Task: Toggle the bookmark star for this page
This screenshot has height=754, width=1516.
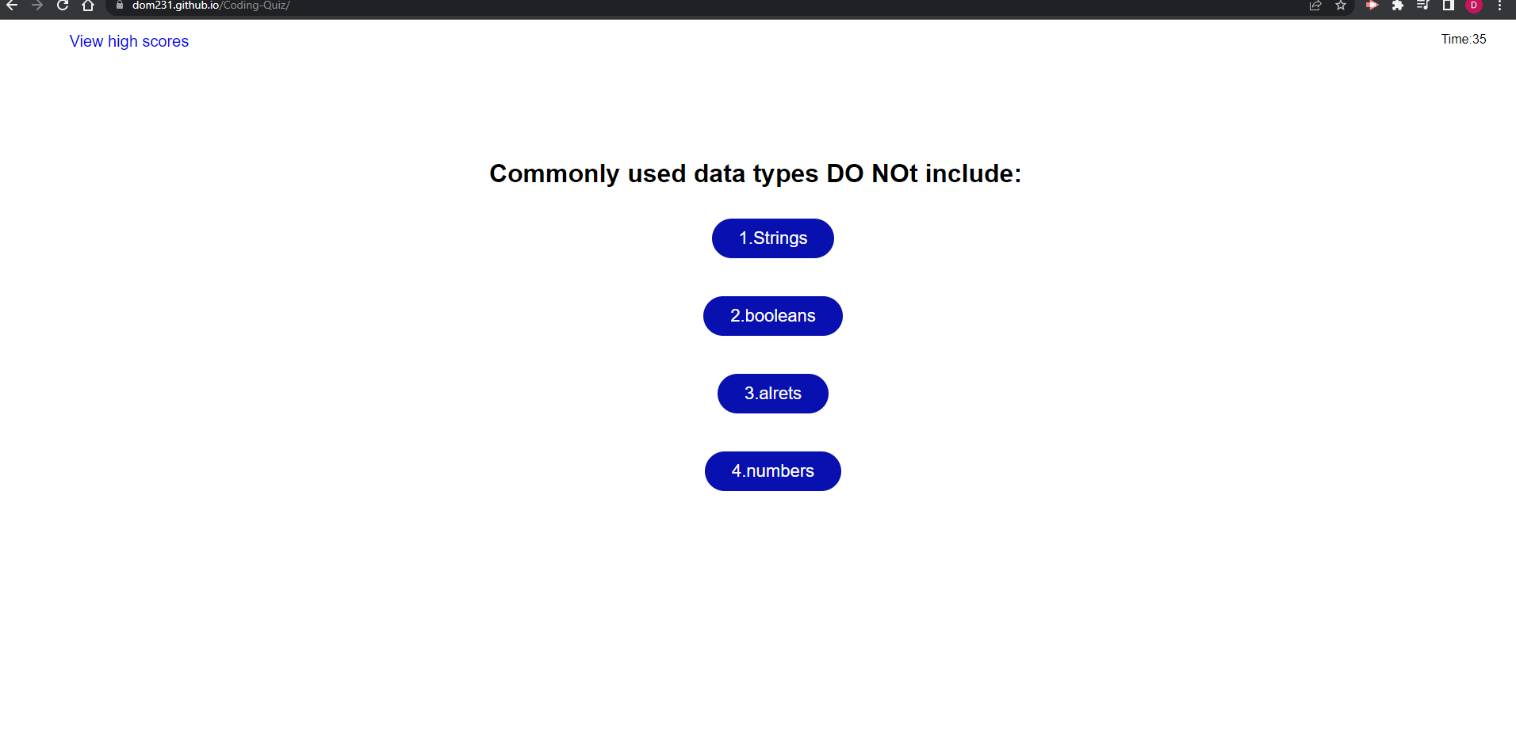Action: pos(1341,6)
